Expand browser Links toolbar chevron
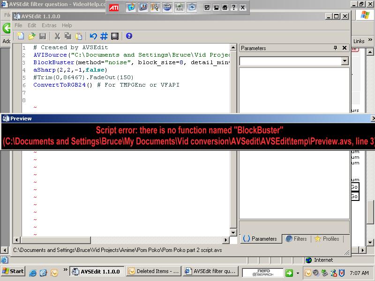Screen dimensions: 375x281 tap(370, 40)
